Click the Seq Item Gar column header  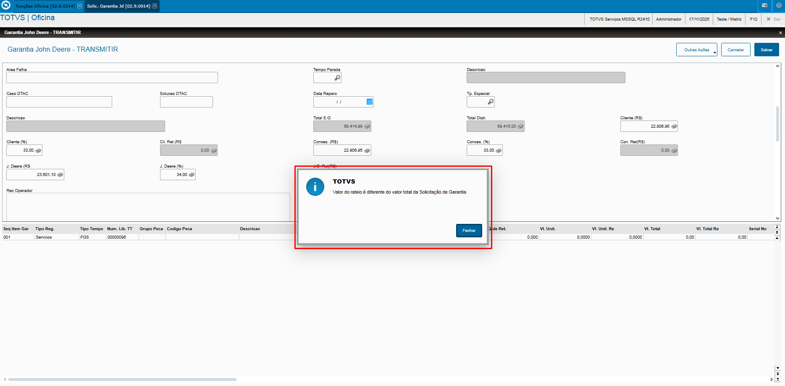(16, 229)
